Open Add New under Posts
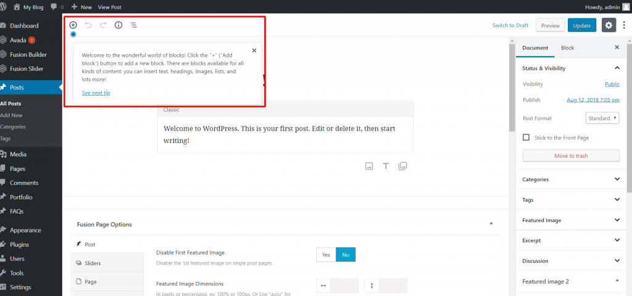 pyautogui.click(x=11, y=115)
